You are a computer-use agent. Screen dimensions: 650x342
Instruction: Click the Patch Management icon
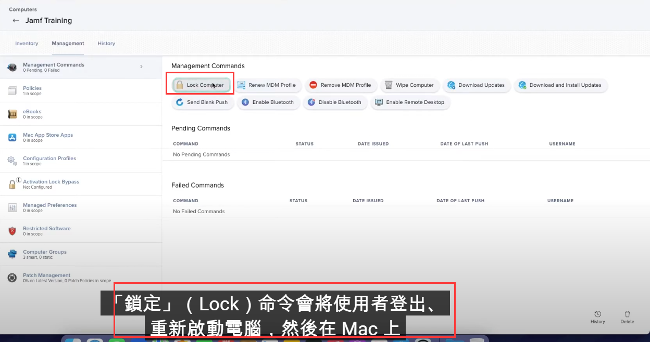pos(12,278)
